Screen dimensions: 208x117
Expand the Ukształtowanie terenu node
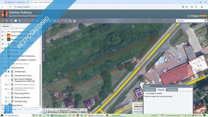coord(6,76)
